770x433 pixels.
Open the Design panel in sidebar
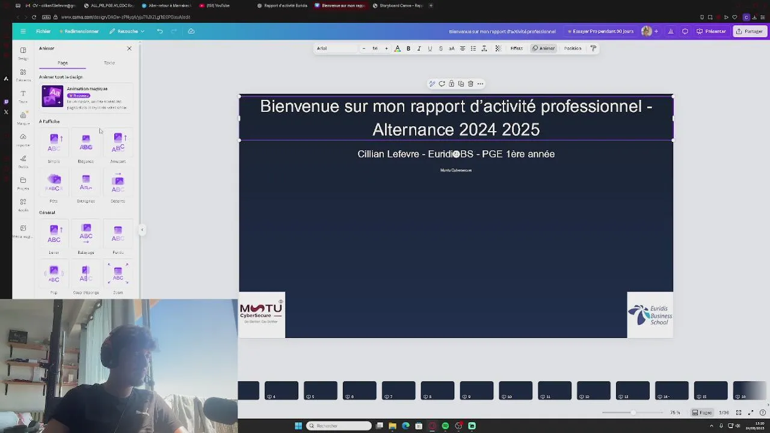click(23, 53)
